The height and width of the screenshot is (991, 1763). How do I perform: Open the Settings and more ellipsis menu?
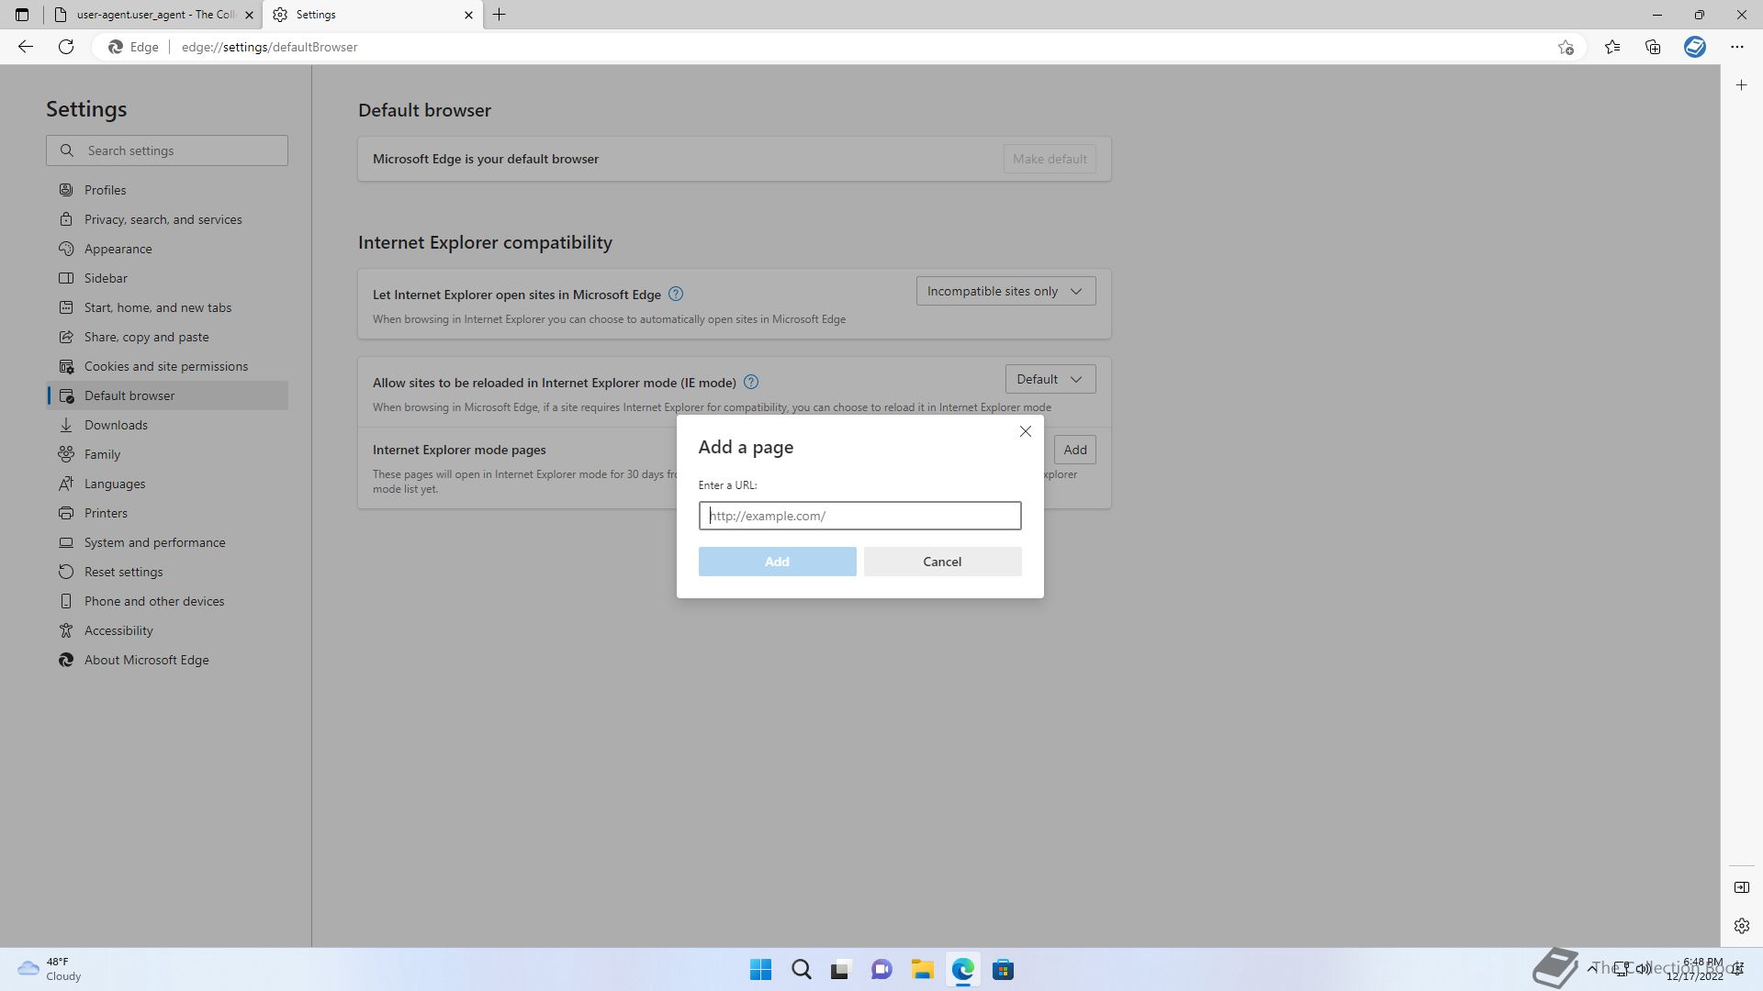tap(1737, 47)
